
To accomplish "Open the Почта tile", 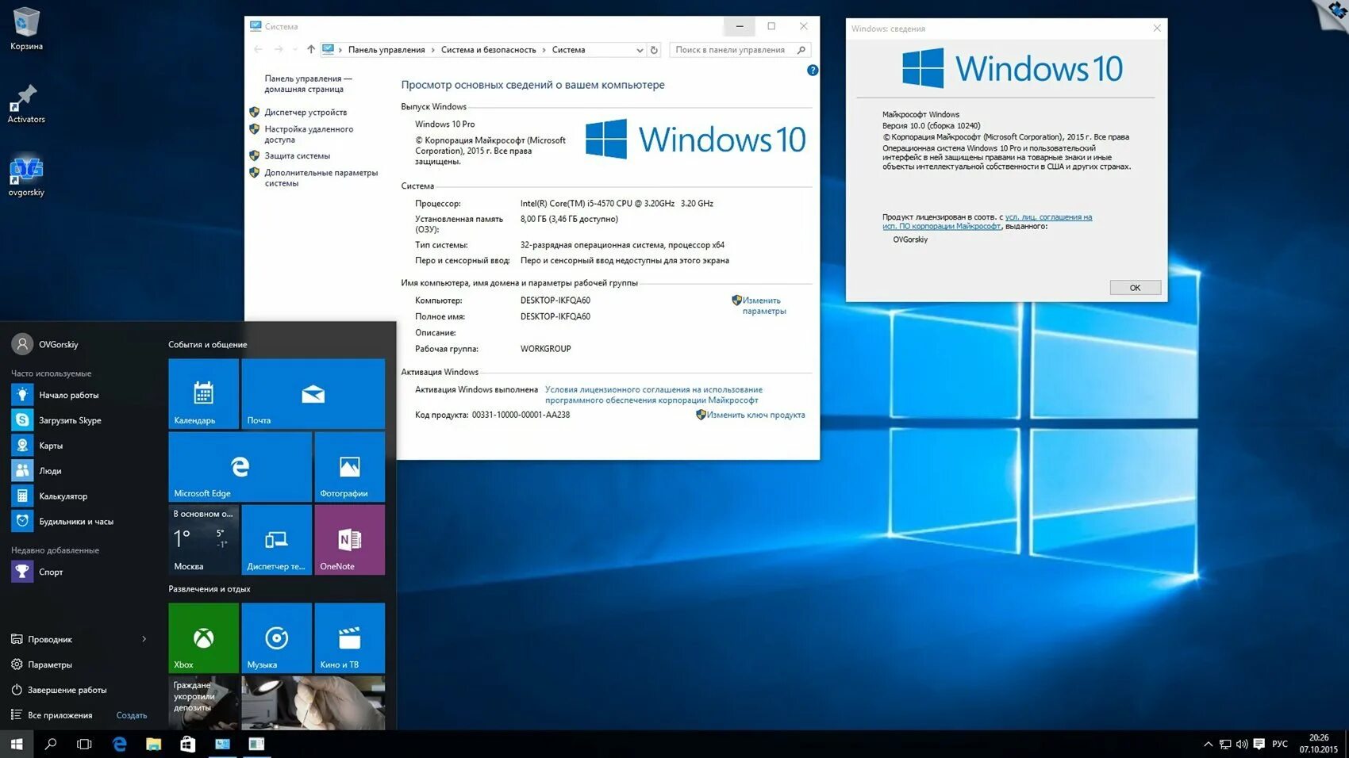I will click(313, 393).
